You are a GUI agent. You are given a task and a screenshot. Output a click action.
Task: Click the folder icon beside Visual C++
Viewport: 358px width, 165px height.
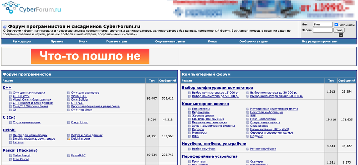[69, 96]
